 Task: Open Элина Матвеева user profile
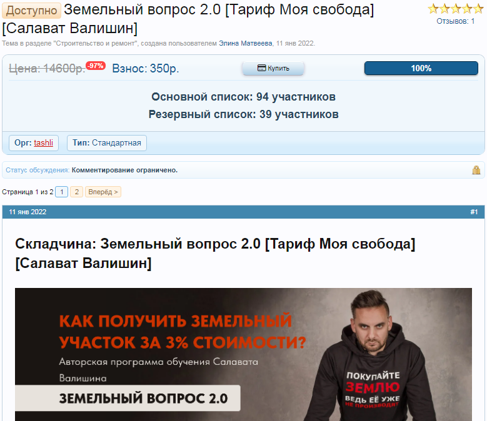point(245,44)
